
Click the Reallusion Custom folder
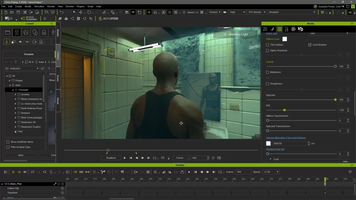point(31,127)
